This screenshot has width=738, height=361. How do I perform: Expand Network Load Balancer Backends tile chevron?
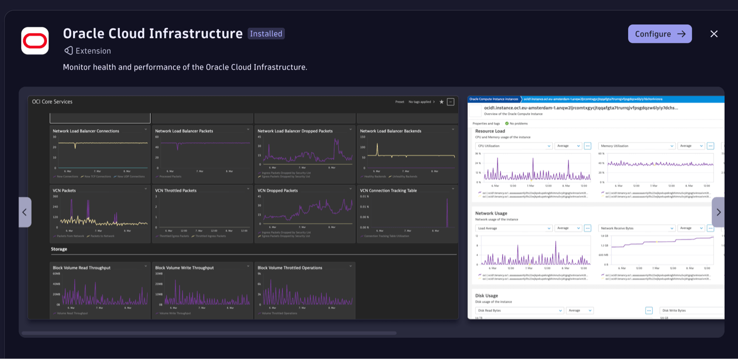click(454, 130)
